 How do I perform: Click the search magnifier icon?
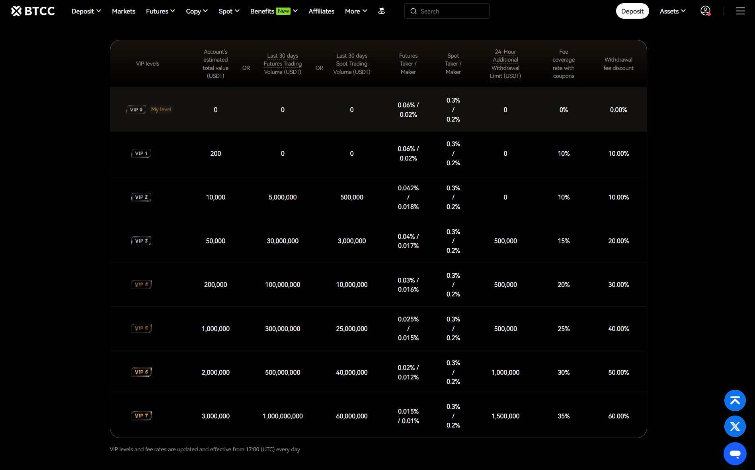click(414, 11)
